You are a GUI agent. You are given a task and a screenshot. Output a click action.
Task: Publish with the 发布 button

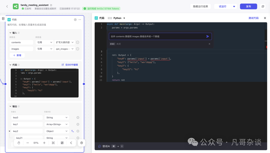248,6
